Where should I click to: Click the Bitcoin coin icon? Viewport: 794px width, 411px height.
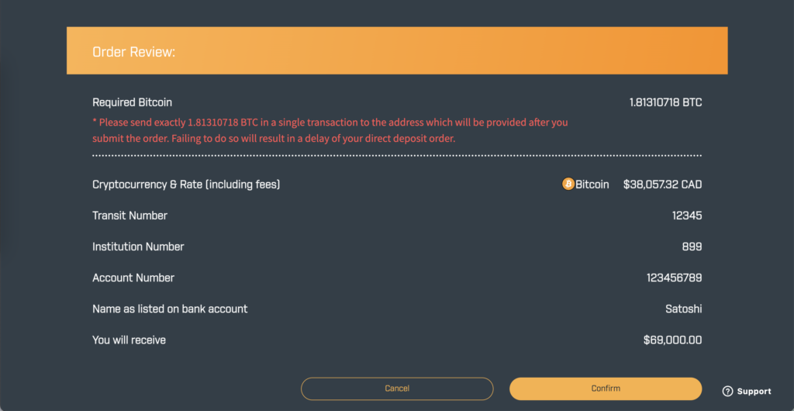[x=568, y=185]
